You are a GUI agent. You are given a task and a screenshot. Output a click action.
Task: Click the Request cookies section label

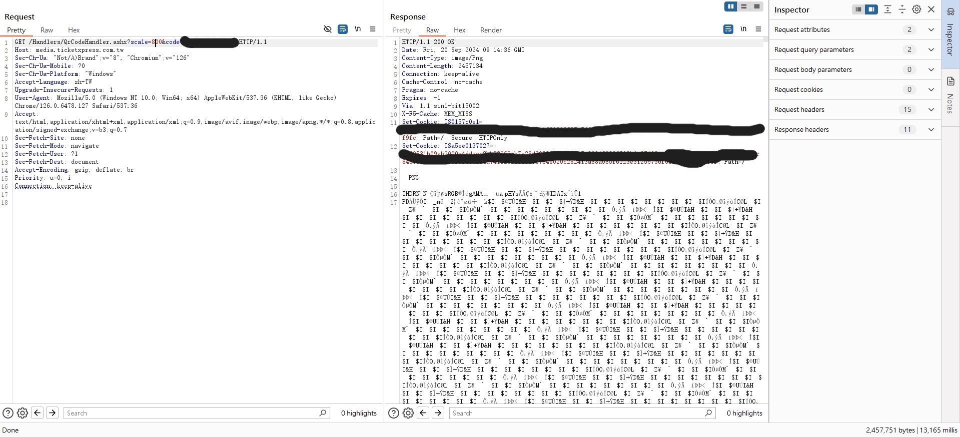(798, 89)
